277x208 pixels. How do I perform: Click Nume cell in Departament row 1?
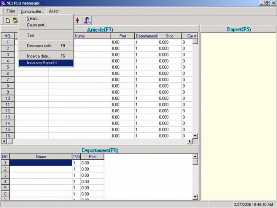[41, 163]
